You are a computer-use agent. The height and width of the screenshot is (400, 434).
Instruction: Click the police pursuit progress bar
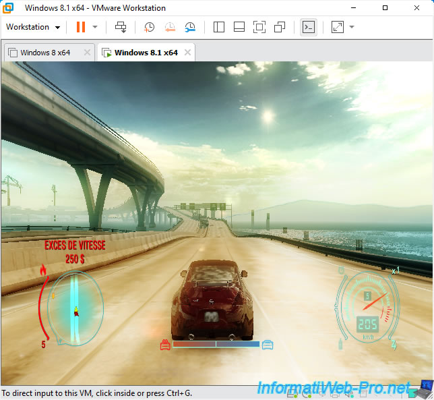(216, 344)
